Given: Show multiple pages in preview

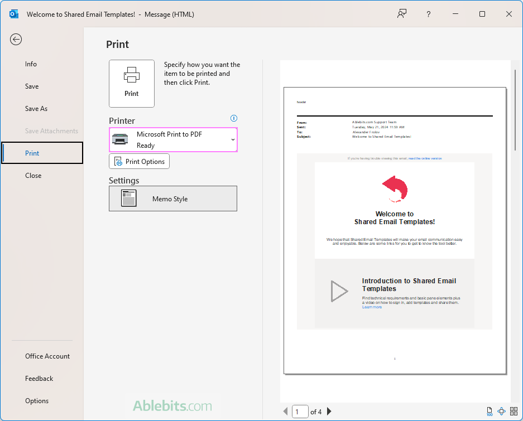Looking at the screenshot, I should coord(514,412).
